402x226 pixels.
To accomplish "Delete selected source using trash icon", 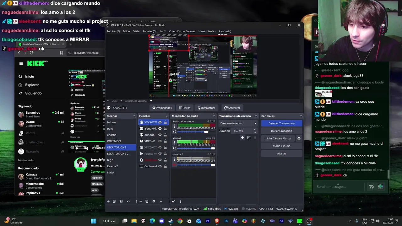I will coord(147,201).
